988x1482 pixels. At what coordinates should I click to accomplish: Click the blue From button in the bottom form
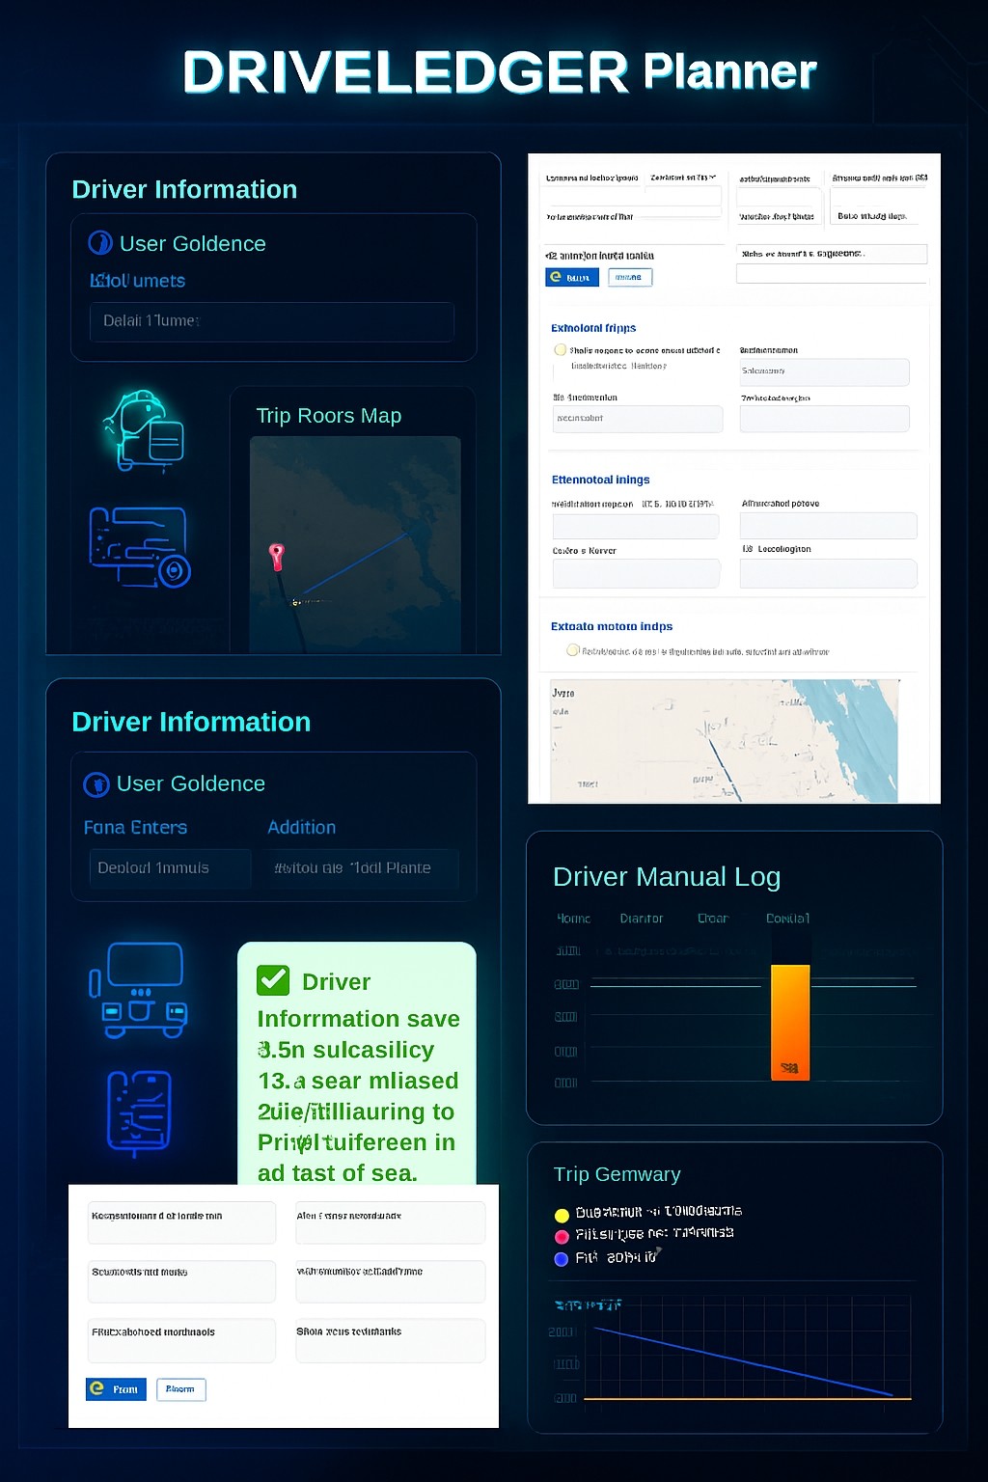(116, 1389)
